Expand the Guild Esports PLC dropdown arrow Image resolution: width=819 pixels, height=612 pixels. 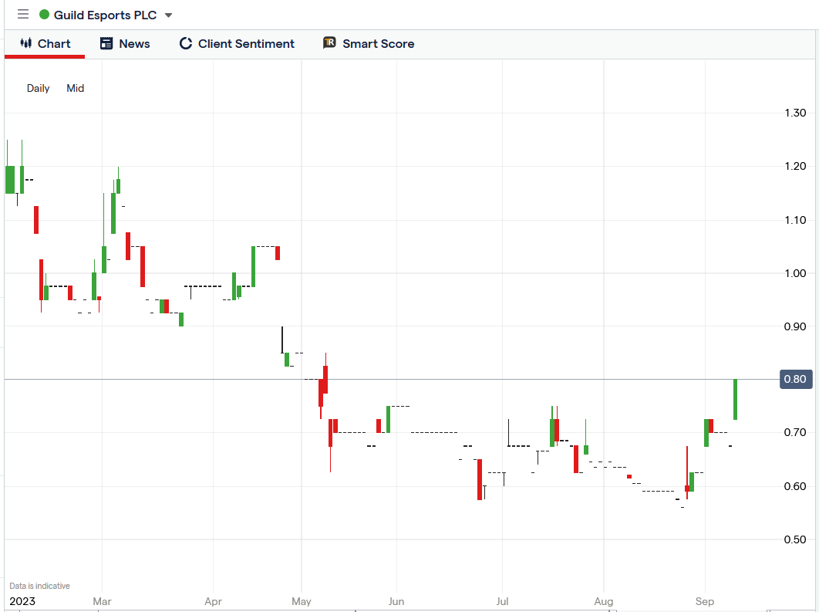168,15
